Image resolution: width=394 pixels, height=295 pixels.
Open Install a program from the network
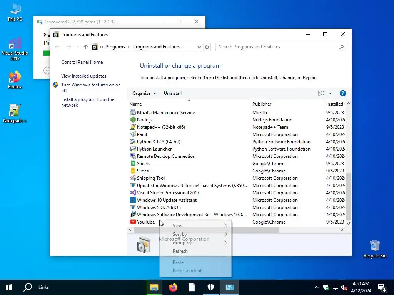tap(88, 102)
